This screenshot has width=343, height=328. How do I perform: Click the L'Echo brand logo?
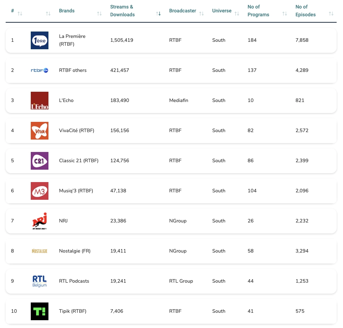[x=39, y=101]
